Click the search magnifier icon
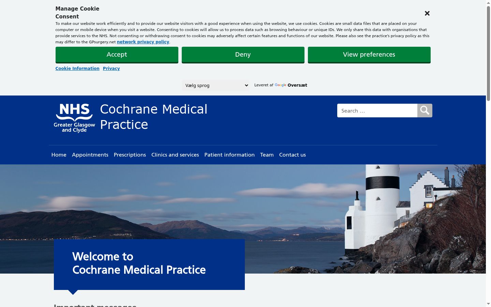Image resolution: width=491 pixels, height=307 pixels. [x=425, y=111]
